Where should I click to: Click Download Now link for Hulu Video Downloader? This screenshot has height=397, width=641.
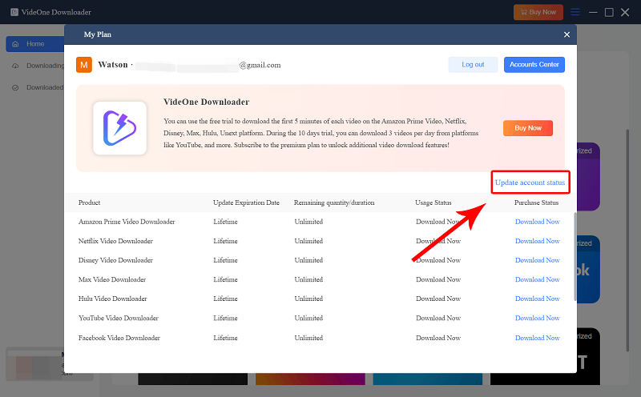(537, 299)
